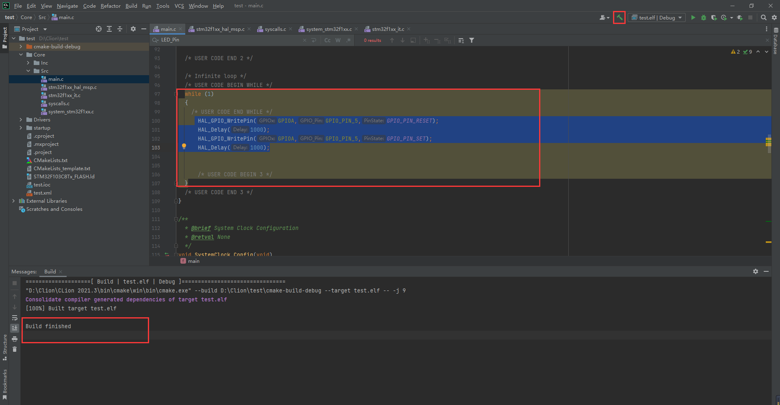
Task: Click the Profile run clock icon
Action: pyautogui.click(x=724, y=17)
